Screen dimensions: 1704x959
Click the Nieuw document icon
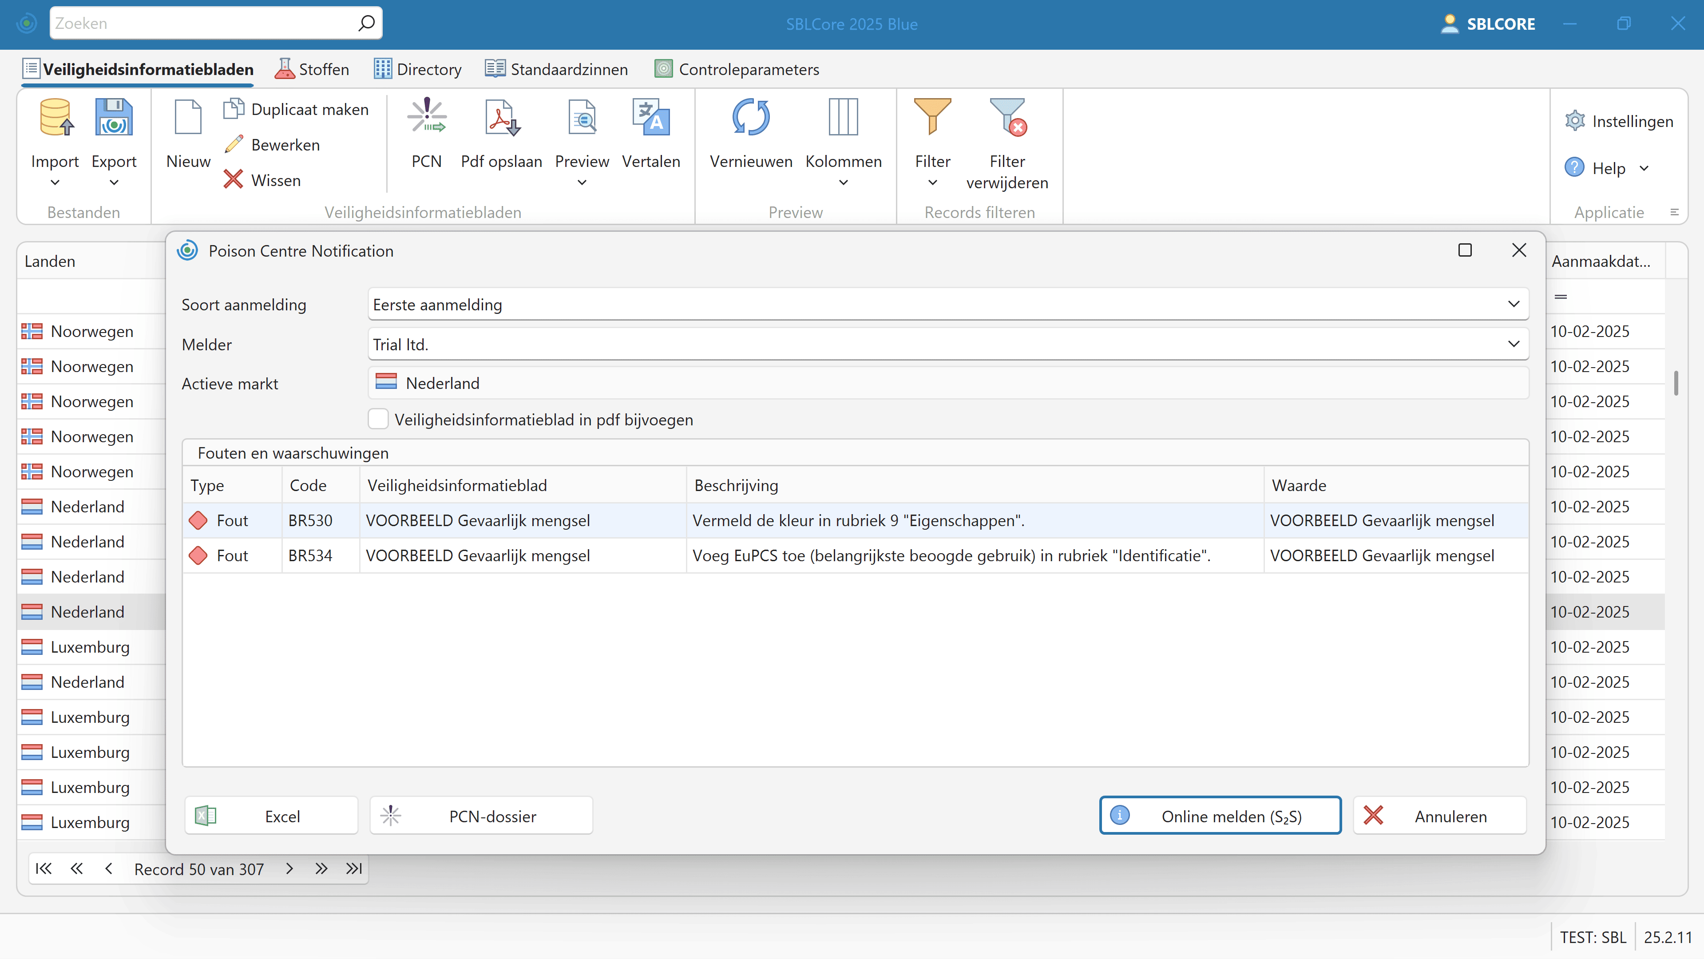[188, 118]
